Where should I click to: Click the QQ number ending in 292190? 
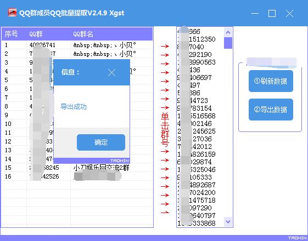pos(194,54)
